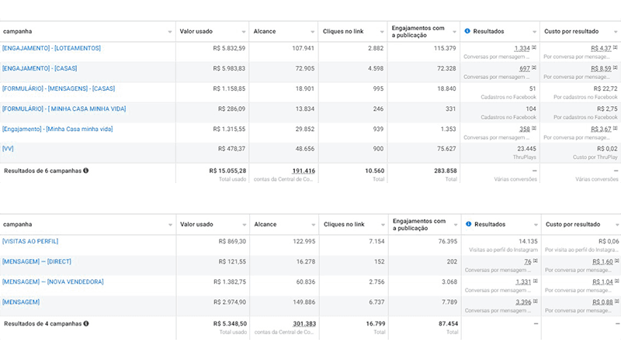The height and width of the screenshot is (352, 621).
Task: Click info icon beside Resultados de 6 campanhas
Action: click(86, 170)
